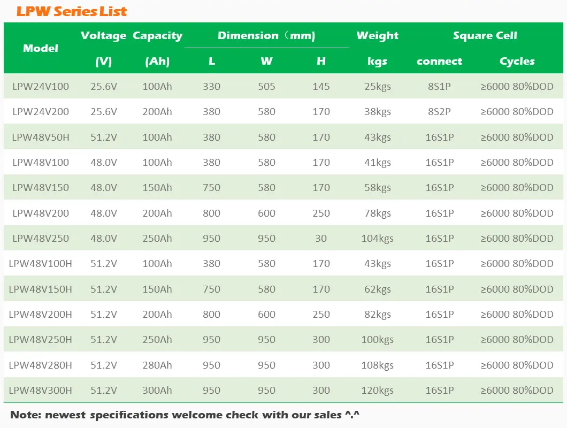The width and height of the screenshot is (567, 428).
Task: Select model cell 'LPW48V100H'
Action: 41,263
